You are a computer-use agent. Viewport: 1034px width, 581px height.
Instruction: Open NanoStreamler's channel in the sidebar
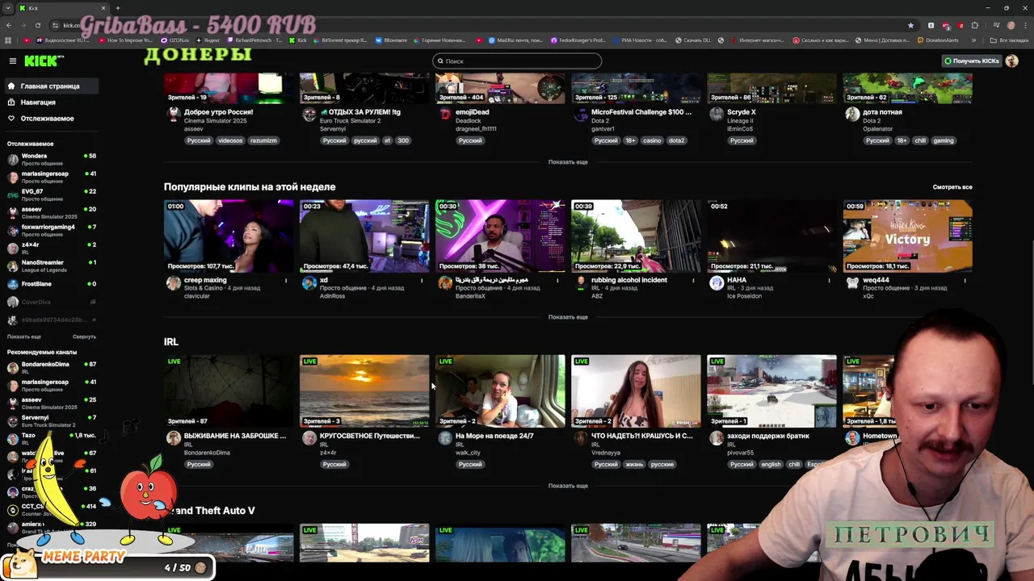coord(50,265)
